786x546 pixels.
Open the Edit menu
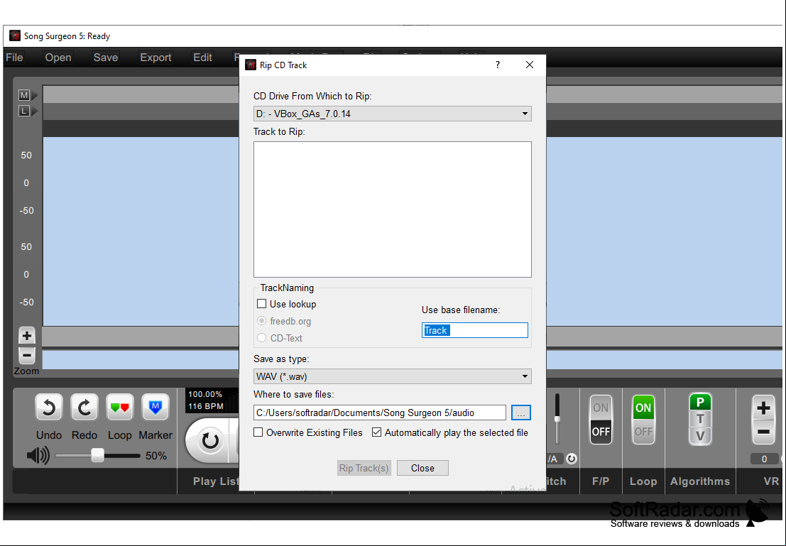[202, 58]
